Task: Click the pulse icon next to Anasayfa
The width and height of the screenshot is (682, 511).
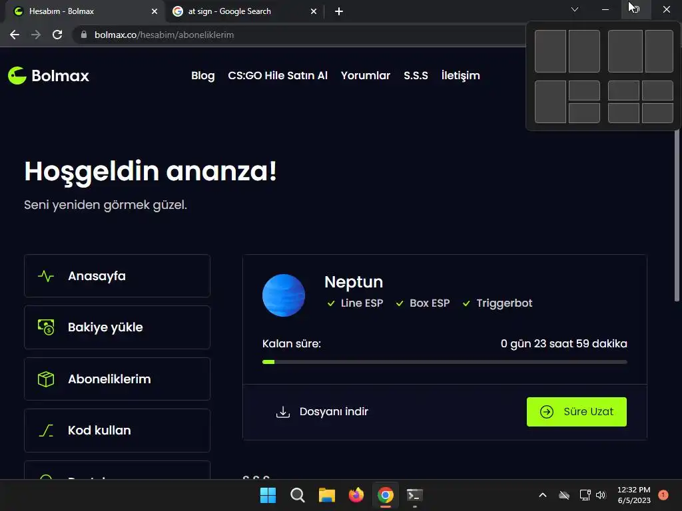Action: pyautogui.click(x=46, y=276)
